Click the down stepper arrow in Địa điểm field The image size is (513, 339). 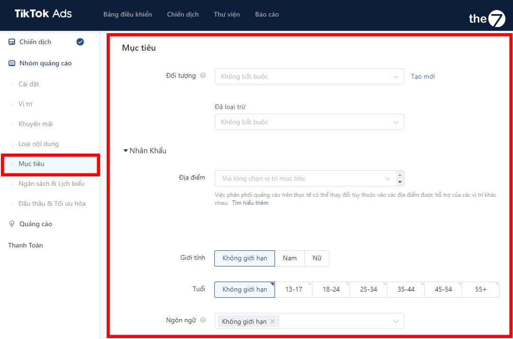[400, 182]
